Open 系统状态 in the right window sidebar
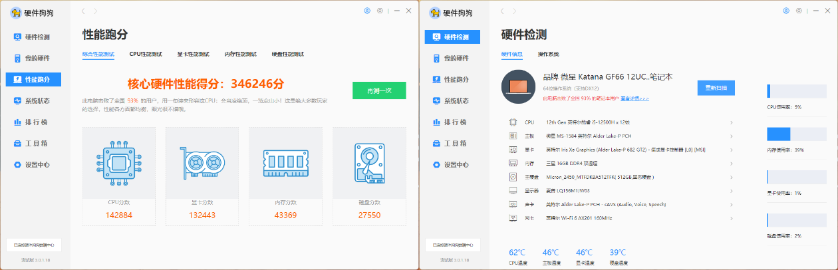This screenshot has height=270, width=838. (452, 101)
